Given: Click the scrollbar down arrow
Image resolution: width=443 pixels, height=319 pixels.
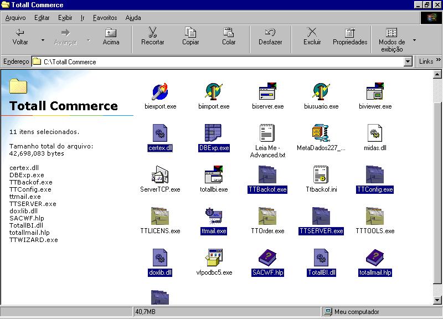Looking at the screenshot, I should click(x=437, y=300).
